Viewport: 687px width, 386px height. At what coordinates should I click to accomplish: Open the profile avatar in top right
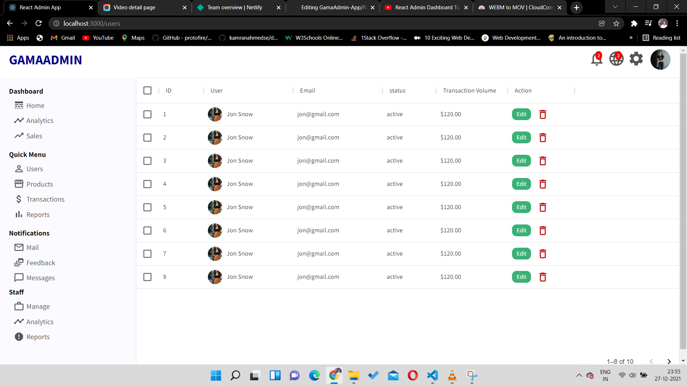(x=660, y=59)
